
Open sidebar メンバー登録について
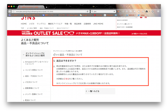point(36,94)
